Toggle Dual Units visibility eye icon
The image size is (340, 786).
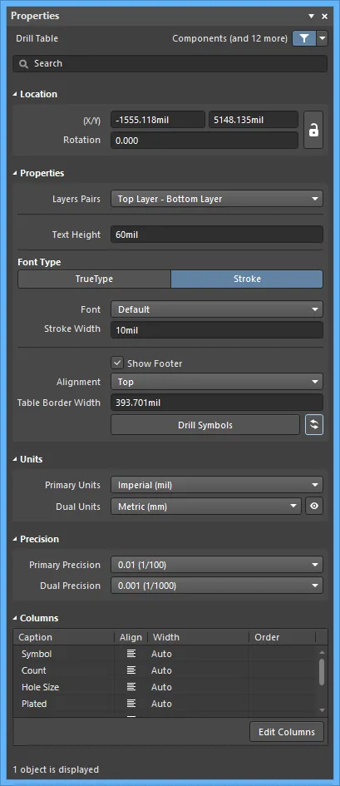[314, 507]
